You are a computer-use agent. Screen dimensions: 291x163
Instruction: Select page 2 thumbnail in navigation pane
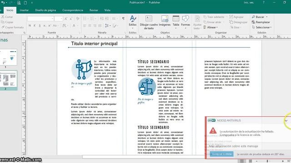8,79
